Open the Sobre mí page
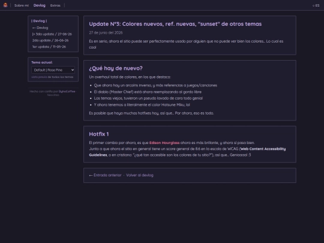Viewport: 324px width, 243px height. pyautogui.click(x=22, y=5)
